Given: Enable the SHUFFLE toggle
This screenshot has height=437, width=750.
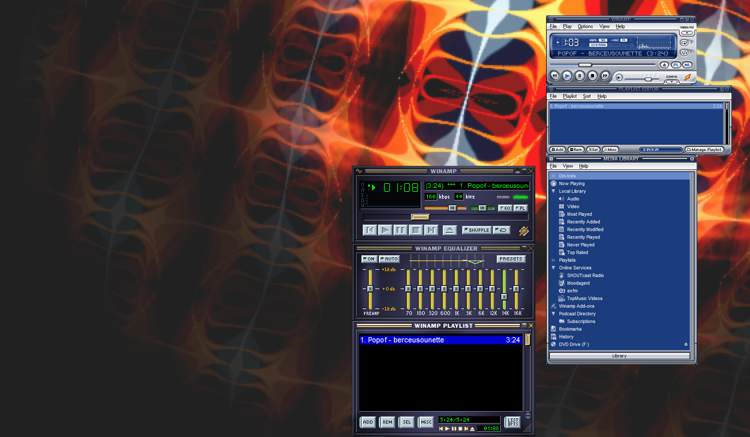Looking at the screenshot, I should click(477, 230).
